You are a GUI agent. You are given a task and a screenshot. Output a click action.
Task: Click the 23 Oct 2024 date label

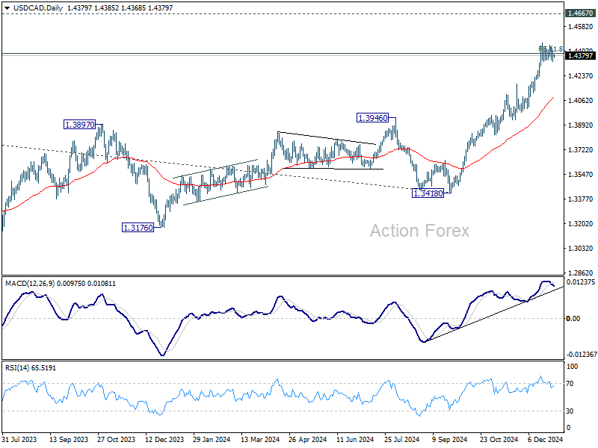[x=499, y=439]
